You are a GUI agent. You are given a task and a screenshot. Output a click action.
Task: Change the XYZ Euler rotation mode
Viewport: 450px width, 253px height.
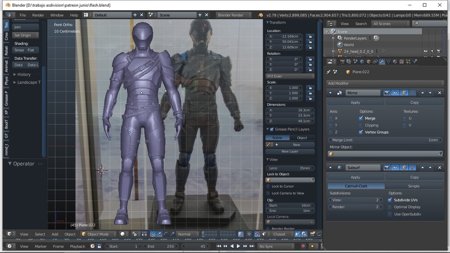click(290, 76)
